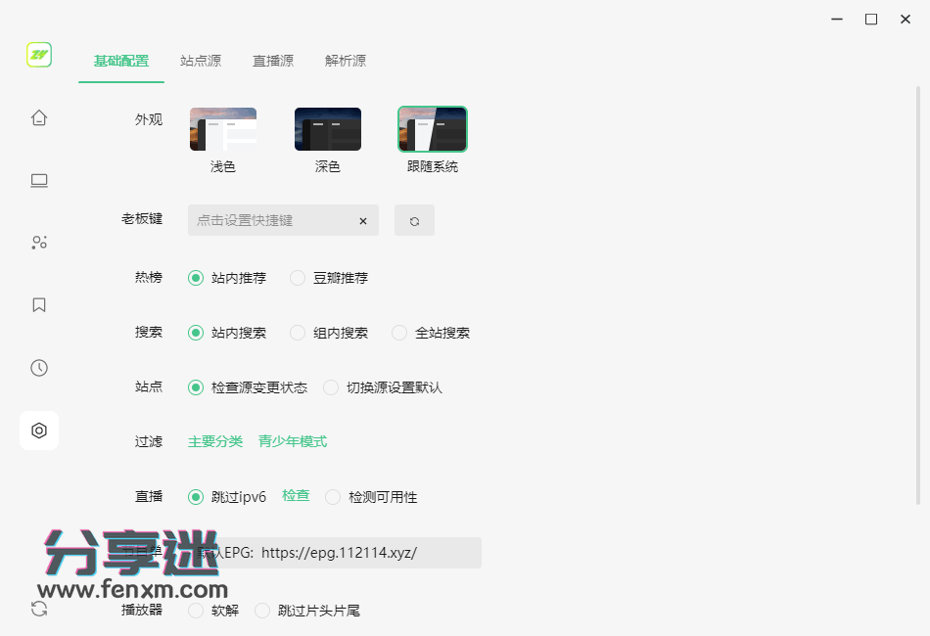
Task: Open the 解析源 tab
Action: pos(348,60)
